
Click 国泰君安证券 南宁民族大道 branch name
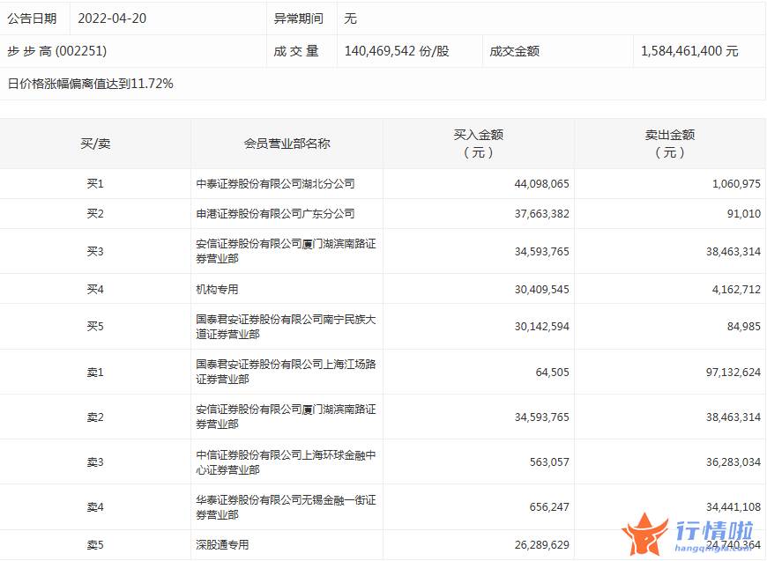(286, 327)
